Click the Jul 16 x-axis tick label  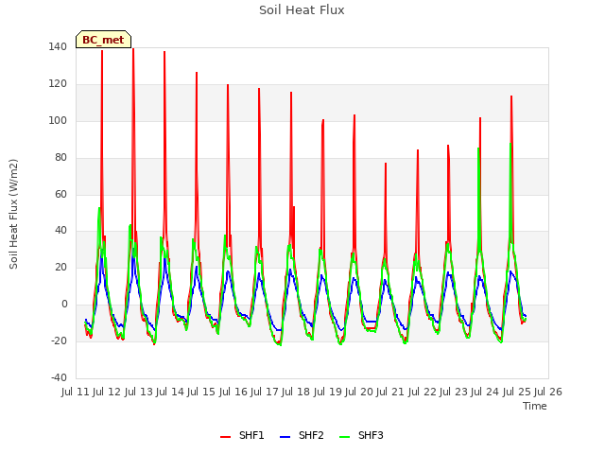233,392
